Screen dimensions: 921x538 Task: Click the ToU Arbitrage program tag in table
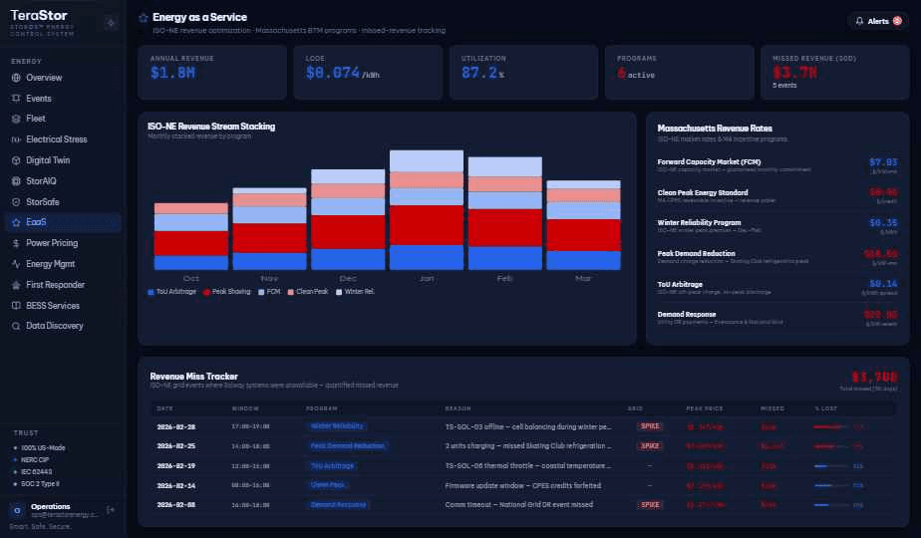[333, 465]
